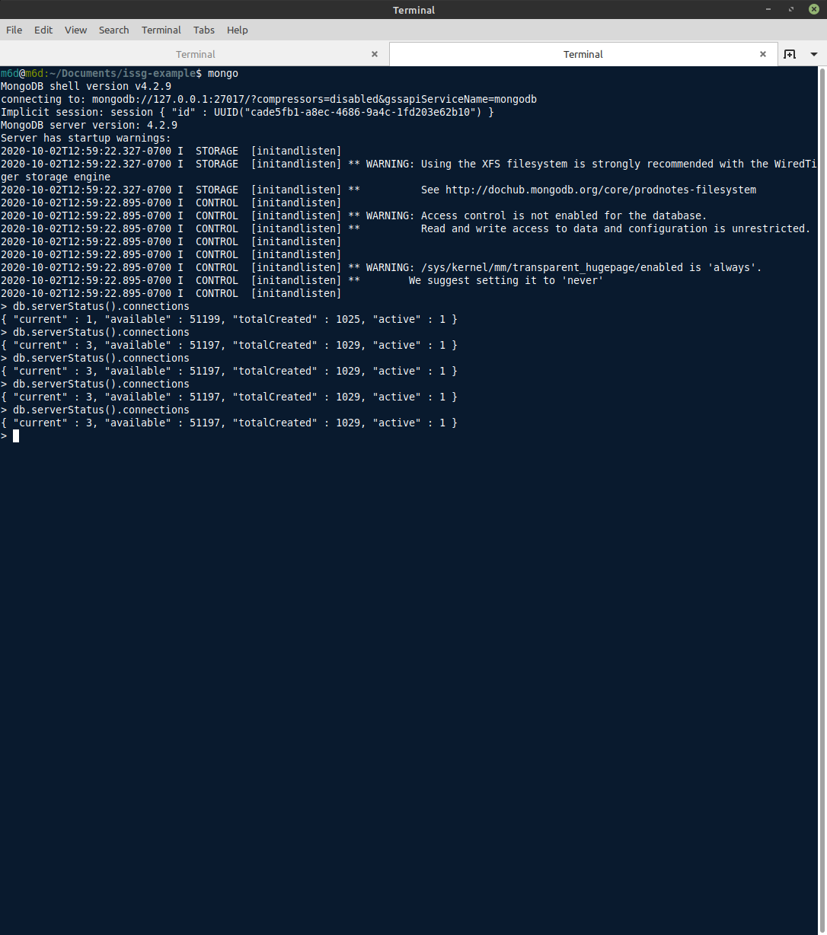This screenshot has height=935, width=827.
Task: Open the Help menu
Action: [238, 30]
